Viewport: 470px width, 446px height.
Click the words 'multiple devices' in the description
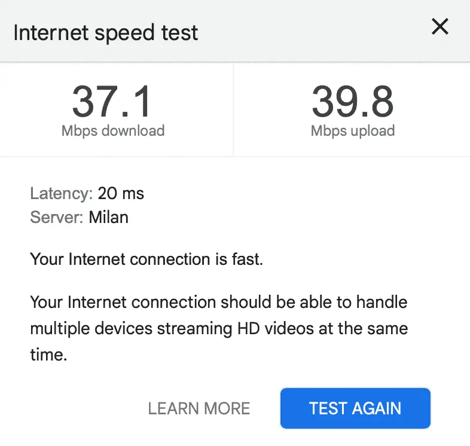click(91, 328)
